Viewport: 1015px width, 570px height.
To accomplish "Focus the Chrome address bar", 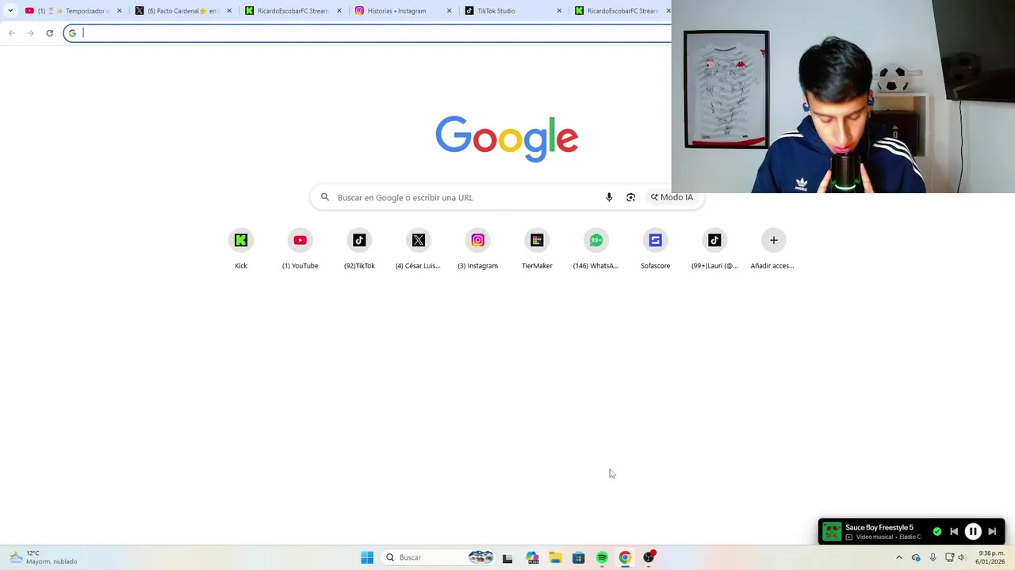I will coord(369,32).
